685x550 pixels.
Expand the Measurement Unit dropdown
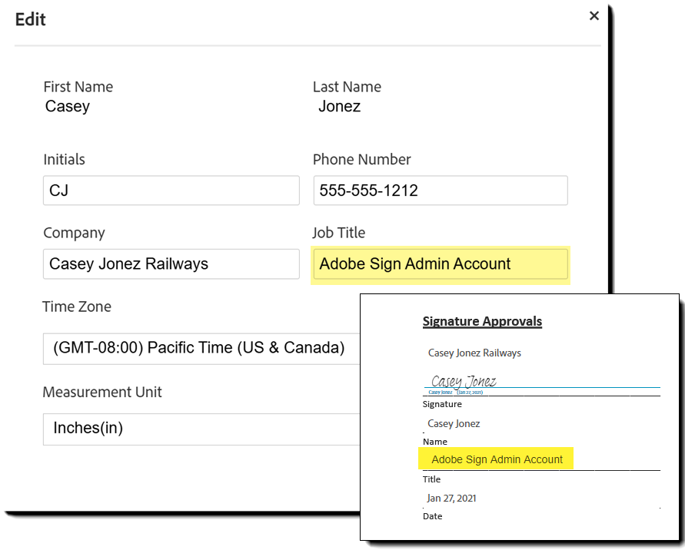[x=201, y=429]
